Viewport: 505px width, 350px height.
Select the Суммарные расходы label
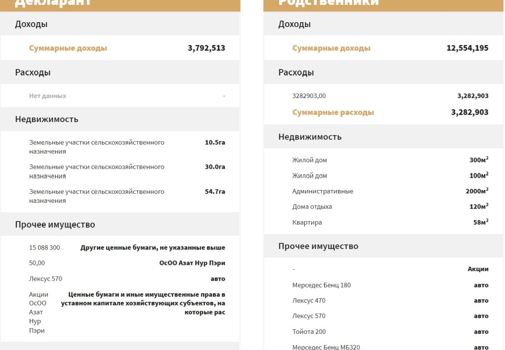pyautogui.click(x=333, y=112)
